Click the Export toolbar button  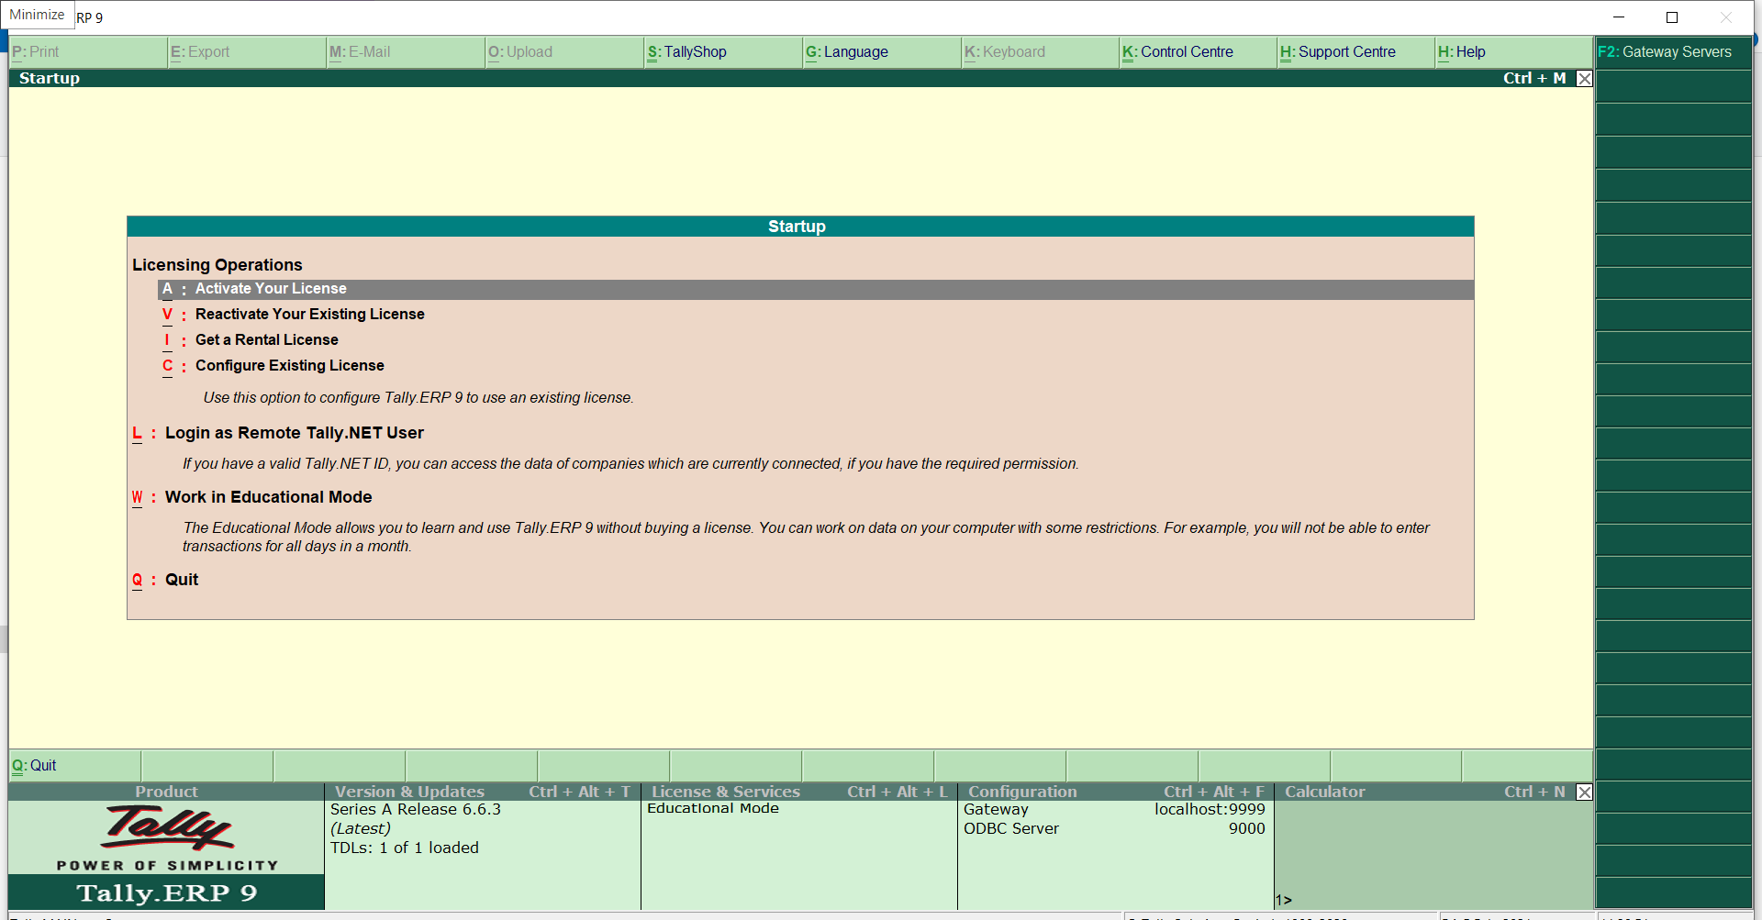[247, 52]
